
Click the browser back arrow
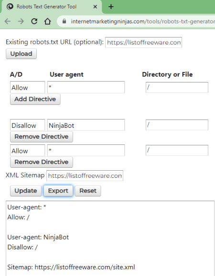(x=8, y=21)
